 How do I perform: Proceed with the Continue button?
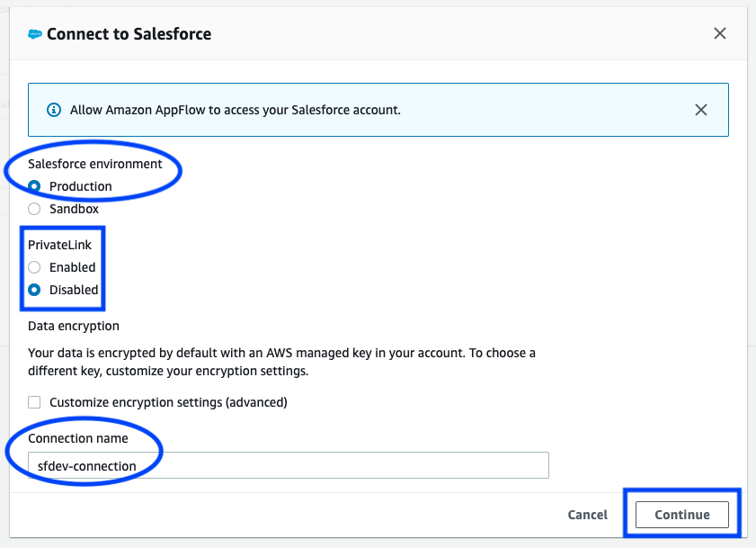coord(681,515)
